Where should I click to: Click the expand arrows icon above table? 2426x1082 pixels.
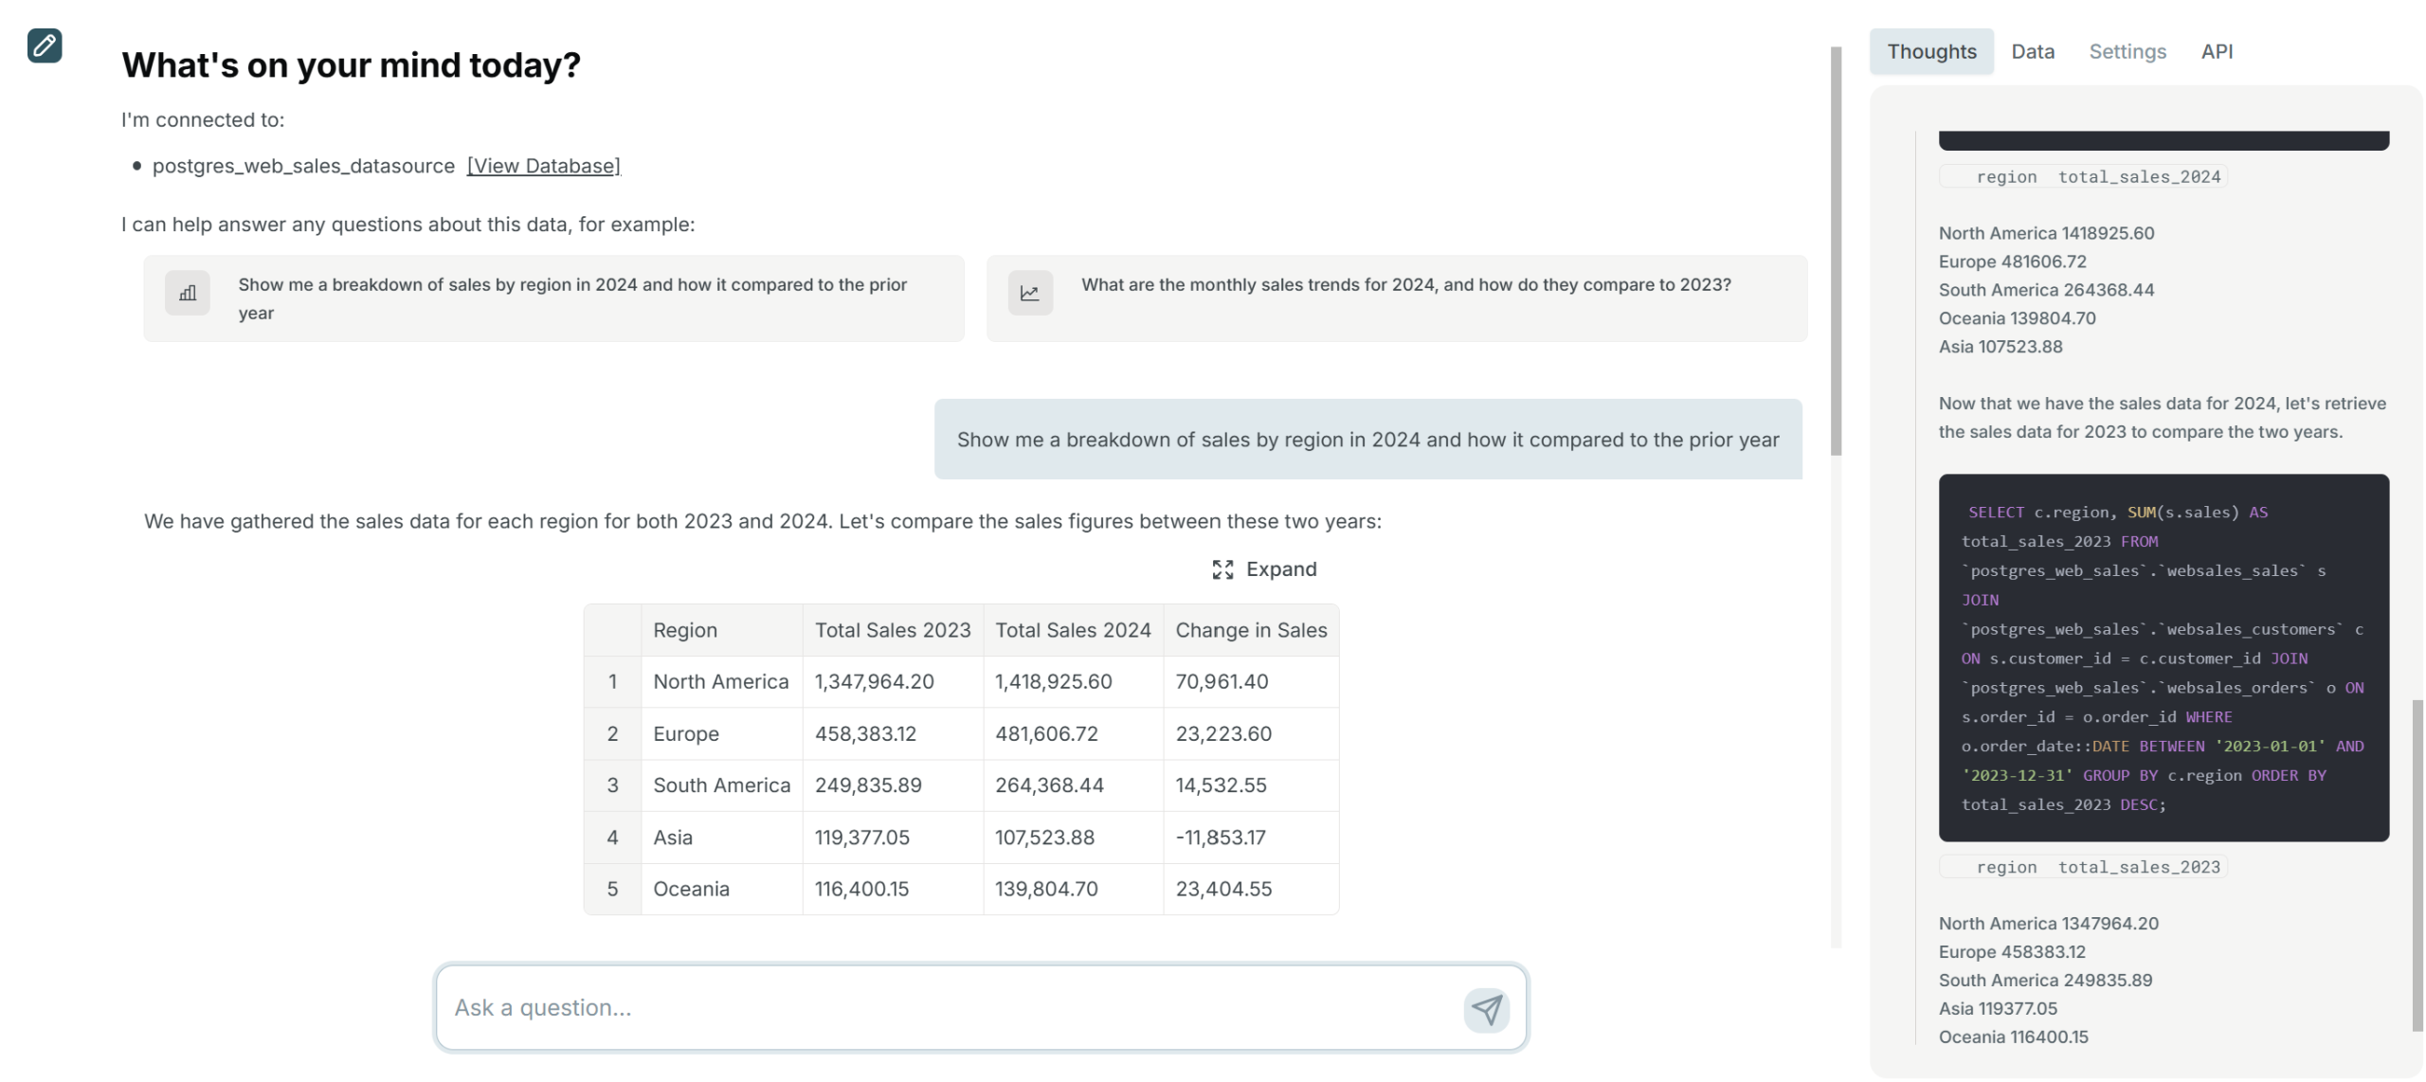point(1222,569)
